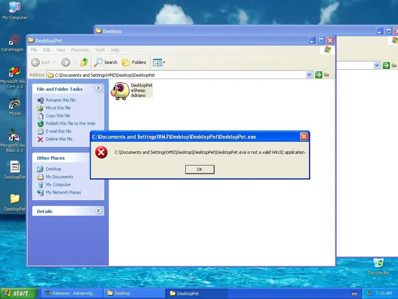The image size is (398, 299).
Task: Click the E-mail envelope icon
Action: pos(40,132)
